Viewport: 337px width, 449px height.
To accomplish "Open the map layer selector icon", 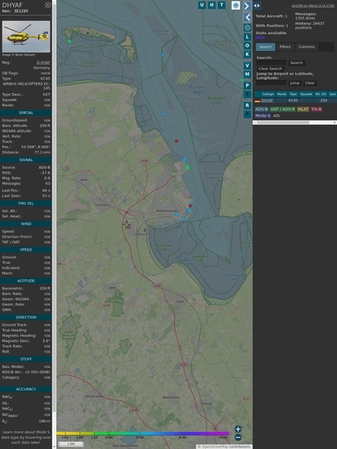I will (x=236, y=6).
